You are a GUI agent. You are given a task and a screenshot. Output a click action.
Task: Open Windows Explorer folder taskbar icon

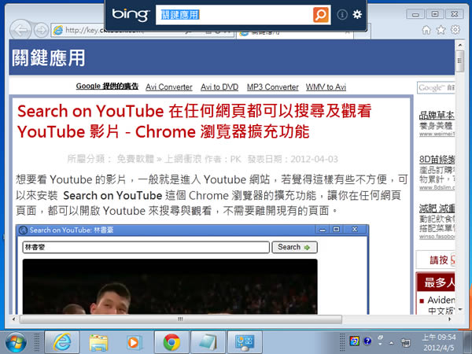[x=98, y=342]
